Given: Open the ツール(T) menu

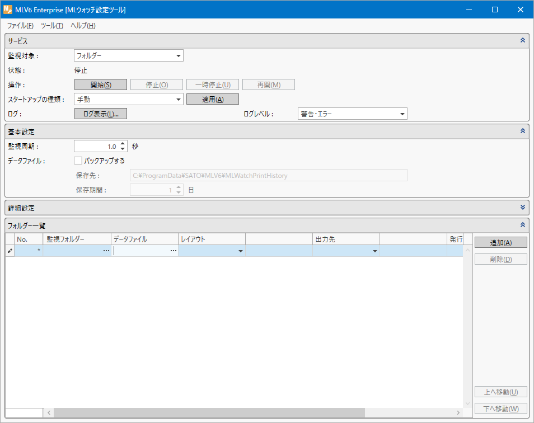Looking at the screenshot, I should (x=51, y=26).
